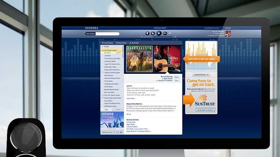Select Free The Robots Radio
Screen dimensions: 280x157
pos(112,95)
